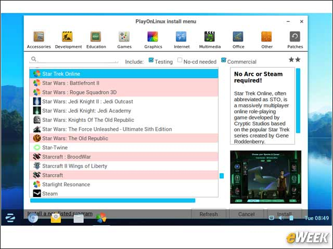Image resolution: width=333 pixels, height=249 pixels.
Task: Open the network indicator in tray
Action: coord(271,218)
